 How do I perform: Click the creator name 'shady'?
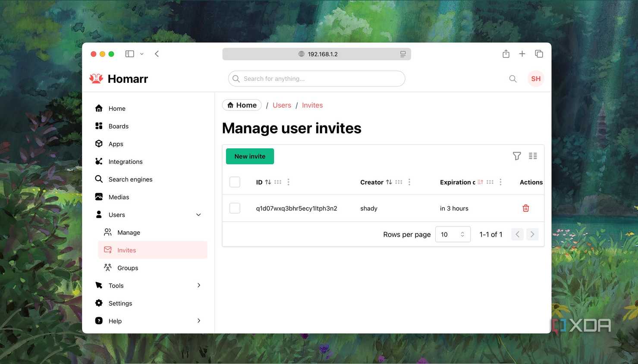coord(369,208)
